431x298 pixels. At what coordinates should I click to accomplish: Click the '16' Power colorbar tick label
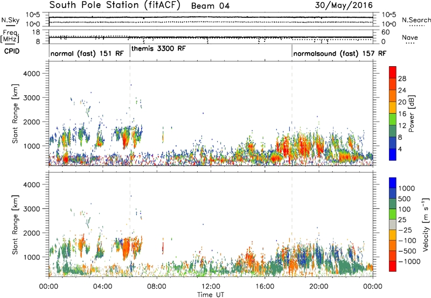pos(402,114)
